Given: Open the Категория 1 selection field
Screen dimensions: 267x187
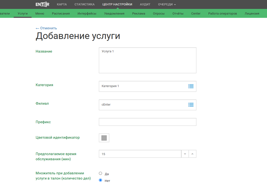Looking at the screenshot, I should [143, 86].
